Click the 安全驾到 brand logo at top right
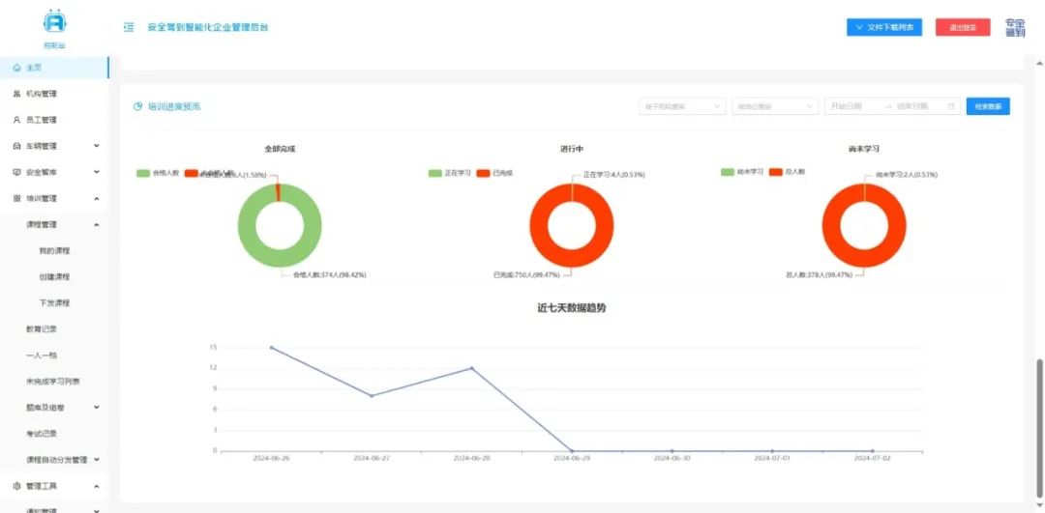The height and width of the screenshot is (513, 1045). 1015,27
